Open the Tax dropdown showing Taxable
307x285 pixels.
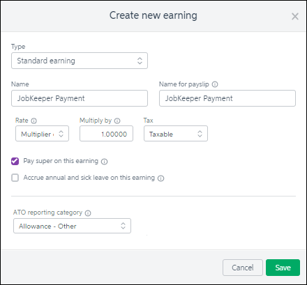click(176, 134)
